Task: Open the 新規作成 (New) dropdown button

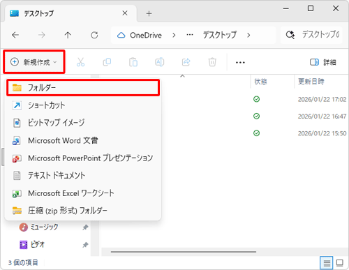Action: [x=34, y=62]
